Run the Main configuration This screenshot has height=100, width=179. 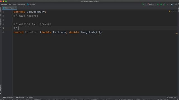pos(158,4)
